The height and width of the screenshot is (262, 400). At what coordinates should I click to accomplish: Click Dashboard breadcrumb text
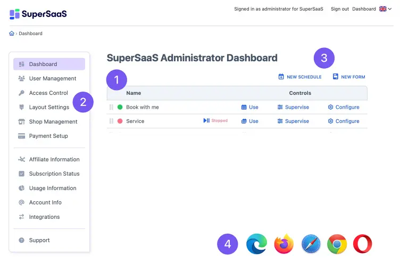(31, 34)
